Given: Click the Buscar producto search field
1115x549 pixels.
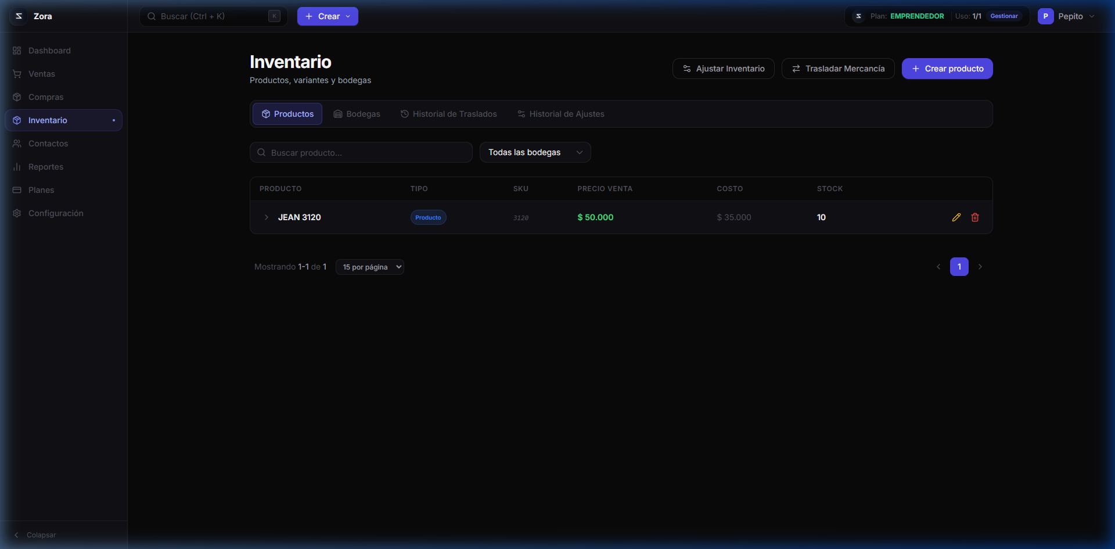Looking at the screenshot, I should (x=361, y=152).
